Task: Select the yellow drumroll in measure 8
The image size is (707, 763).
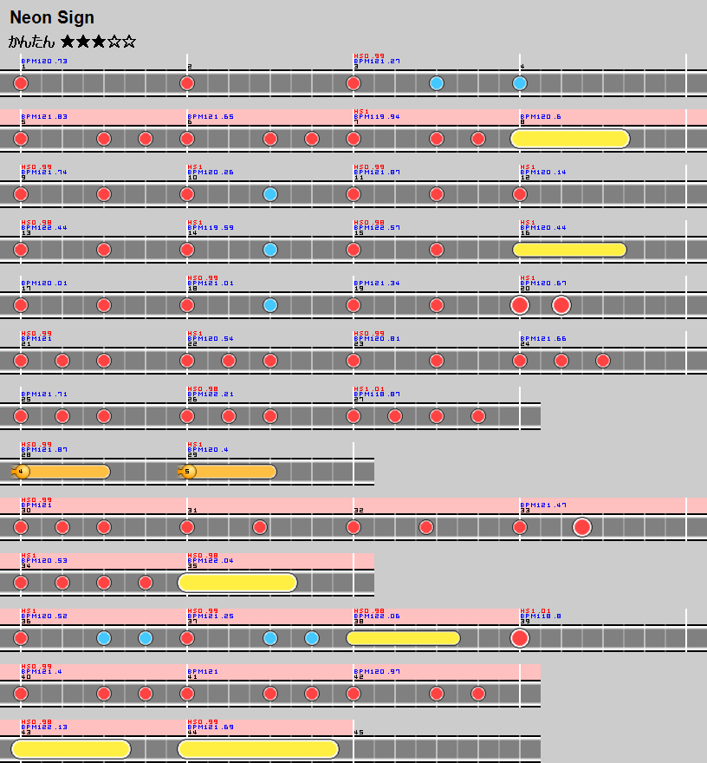Action: [x=569, y=139]
